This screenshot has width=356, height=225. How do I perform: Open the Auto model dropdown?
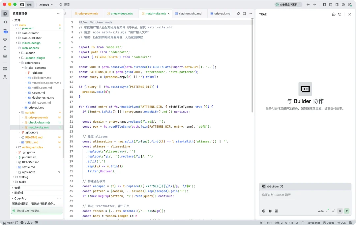click(323, 211)
